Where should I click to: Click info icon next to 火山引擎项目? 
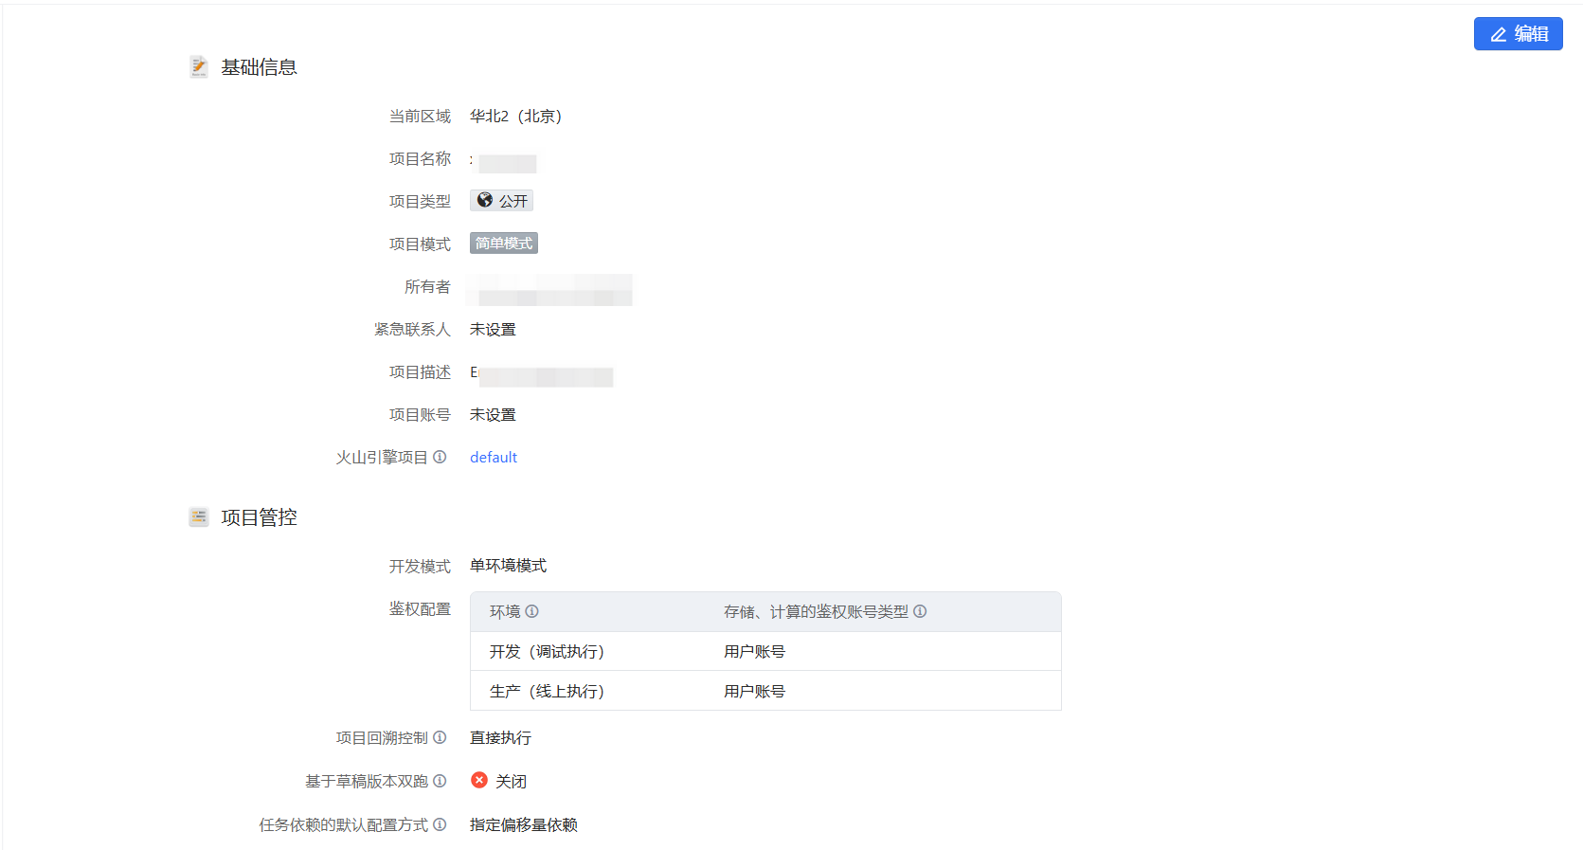pos(440,457)
